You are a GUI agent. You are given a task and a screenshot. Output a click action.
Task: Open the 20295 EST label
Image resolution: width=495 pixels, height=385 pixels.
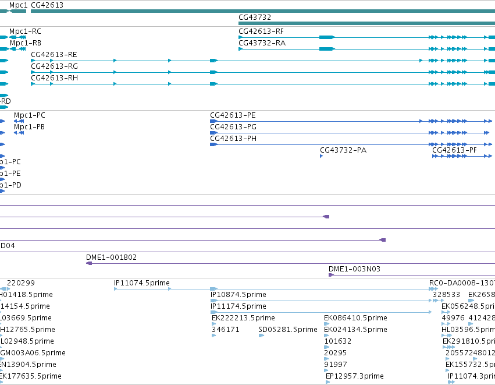click(x=335, y=354)
